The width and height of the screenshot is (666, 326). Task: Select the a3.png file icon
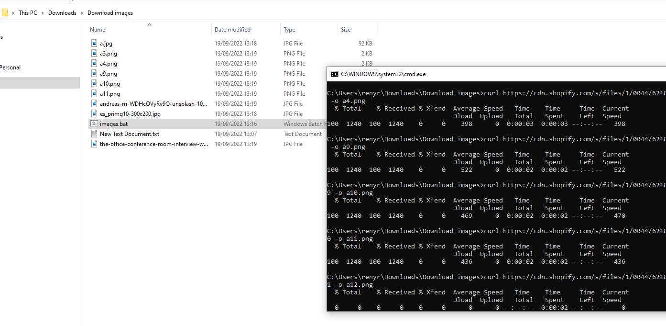pyautogui.click(x=94, y=54)
